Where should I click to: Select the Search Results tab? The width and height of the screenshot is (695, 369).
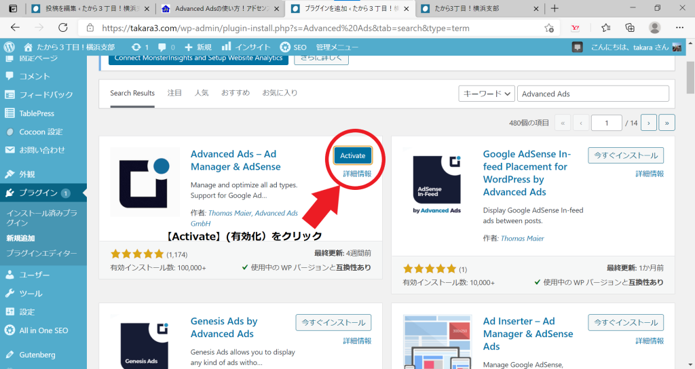pyautogui.click(x=132, y=93)
